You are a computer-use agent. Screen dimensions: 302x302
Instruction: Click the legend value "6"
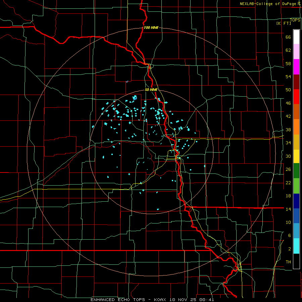click(x=290, y=235)
